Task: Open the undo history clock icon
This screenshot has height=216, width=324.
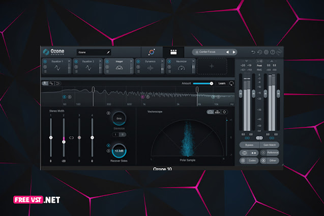Action: (x=260, y=52)
